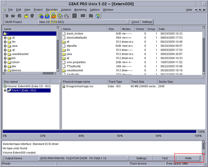Click the dark square toolbar icon
This screenshot has width=208, height=167.
click(x=74, y=16)
